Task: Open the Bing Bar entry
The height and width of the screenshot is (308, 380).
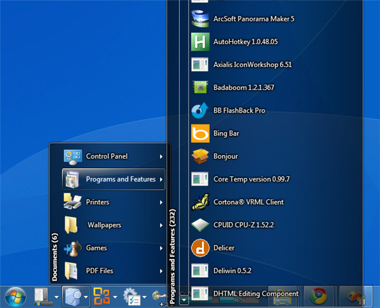Action: click(x=225, y=133)
